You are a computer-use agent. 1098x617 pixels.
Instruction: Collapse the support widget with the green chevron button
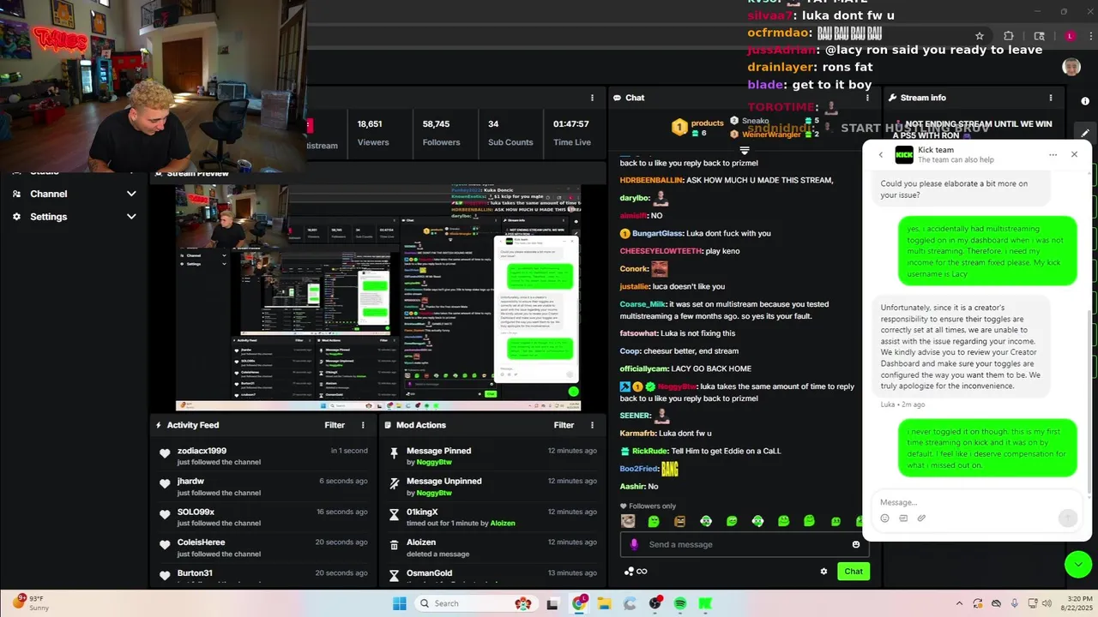1077,564
